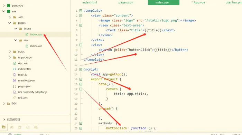
Task: Click the index.html code file icon
Action: coord(15,69)
